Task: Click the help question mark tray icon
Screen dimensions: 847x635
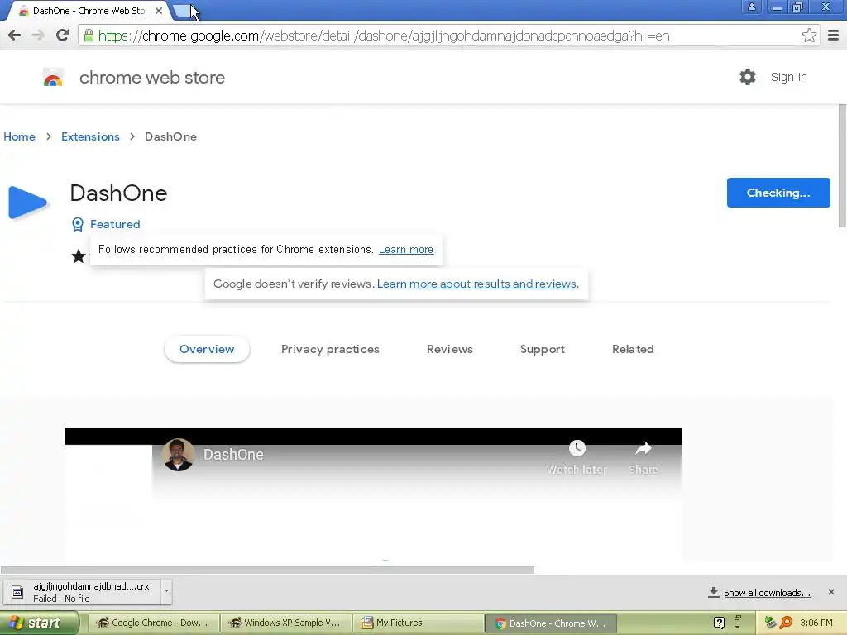Action: coord(719,623)
